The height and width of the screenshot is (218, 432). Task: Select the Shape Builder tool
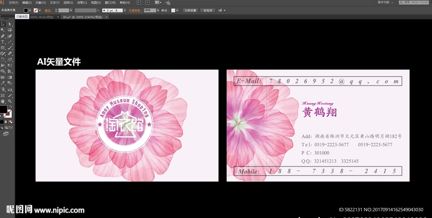(x=3, y=71)
